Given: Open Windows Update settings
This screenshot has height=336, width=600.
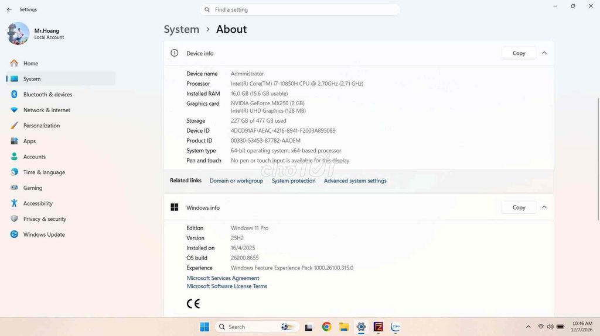Looking at the screenshot, I should tap(61, 234).
